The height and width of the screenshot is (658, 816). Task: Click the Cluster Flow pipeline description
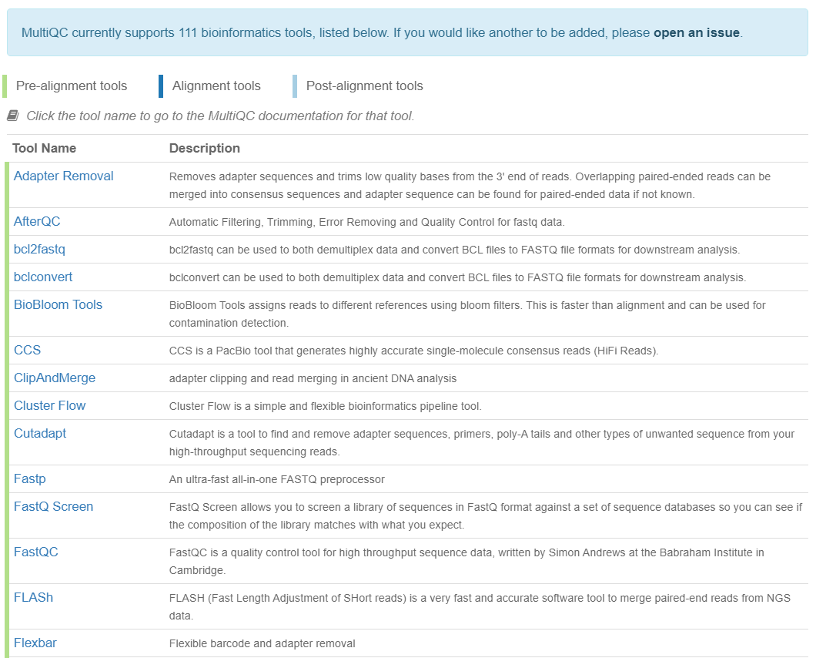(326, 406)
